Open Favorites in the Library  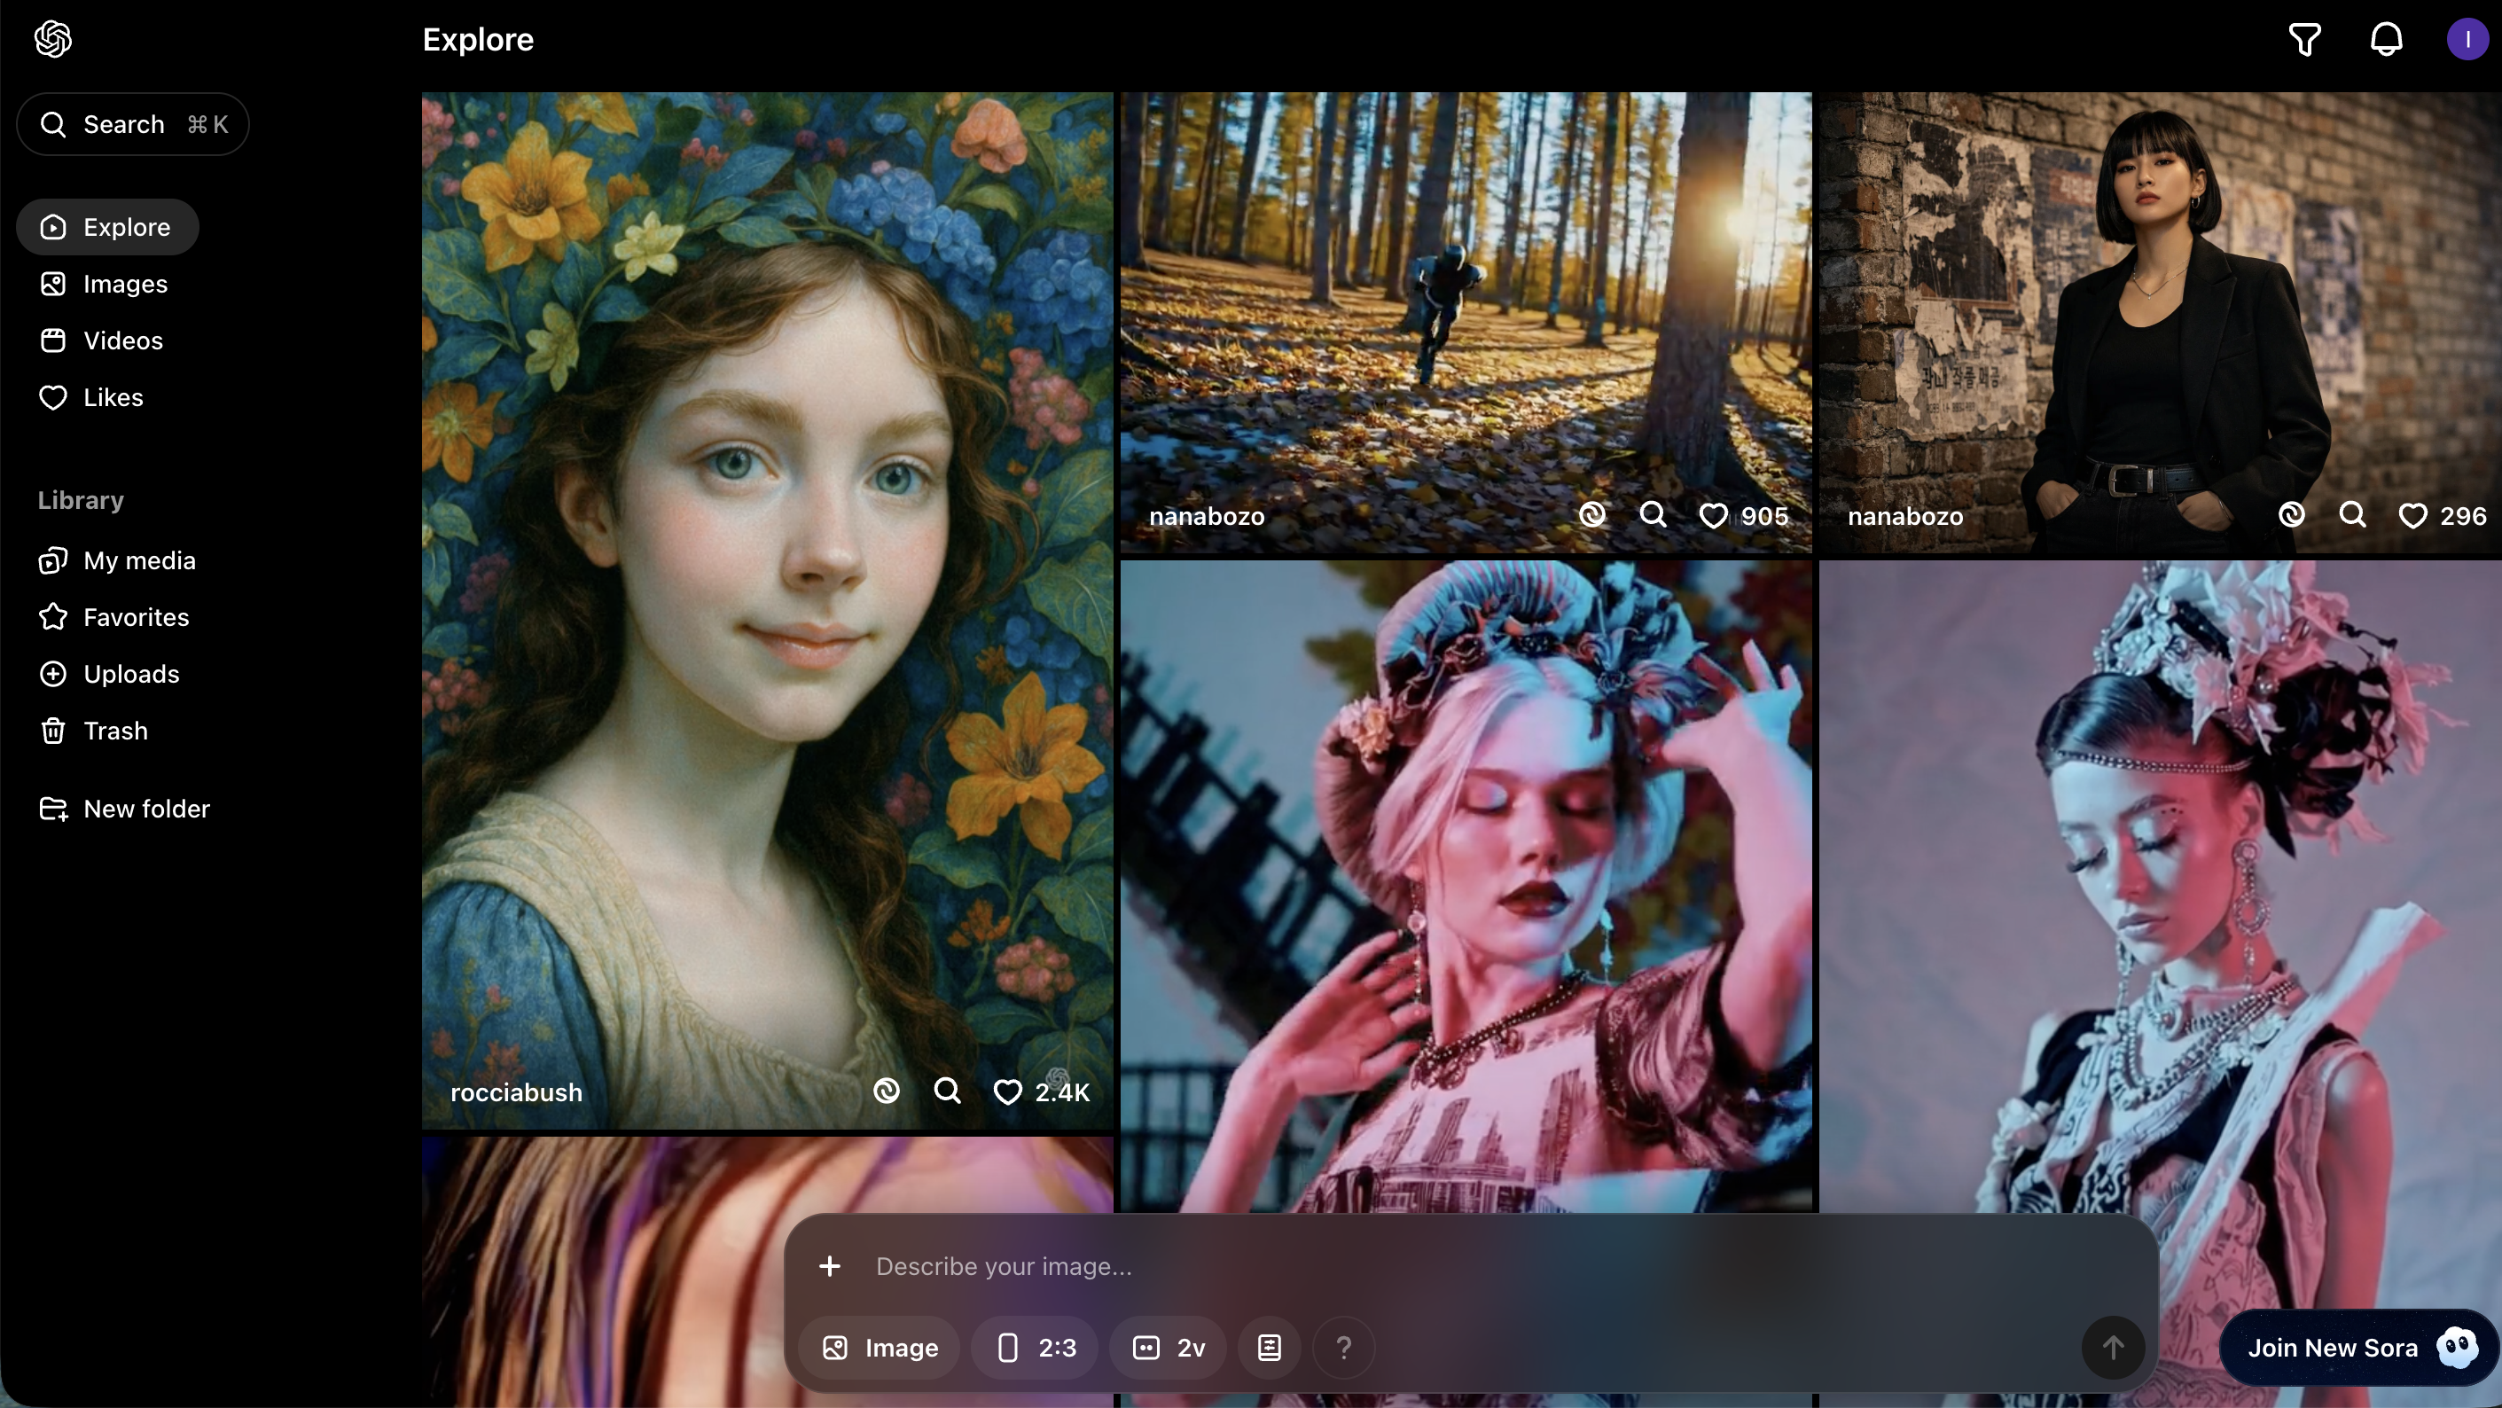(x=136, y=618)
